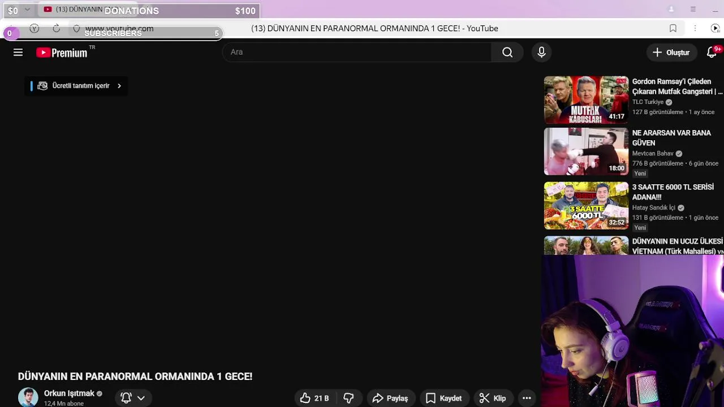This screenshot has height=407, width=724.
Task: Open Orkun Işıtmak channel avatar
Action: [x=28, y=397]
